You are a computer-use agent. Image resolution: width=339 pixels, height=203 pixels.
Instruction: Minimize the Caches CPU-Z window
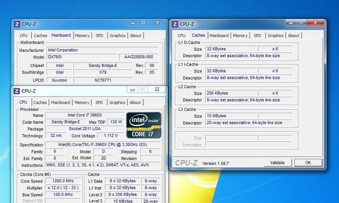(291, 22)
